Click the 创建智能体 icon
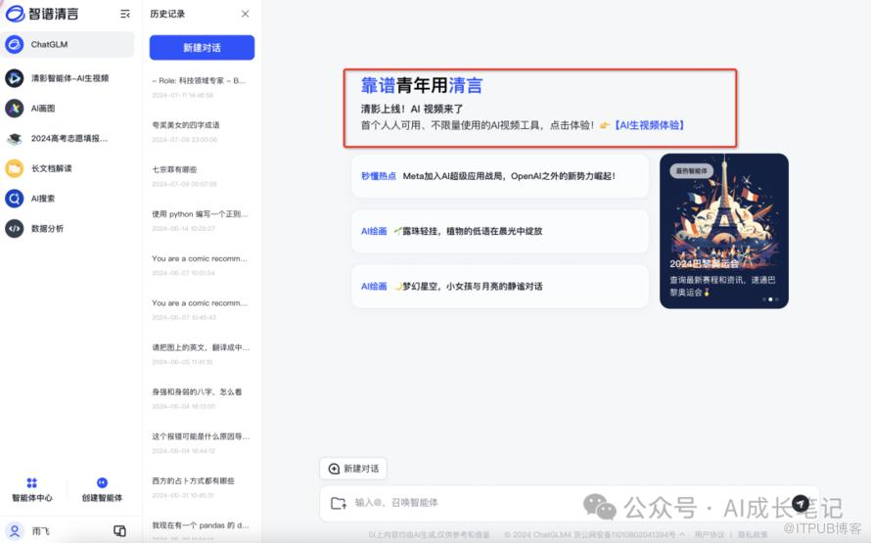 click(x=102, y=482)
